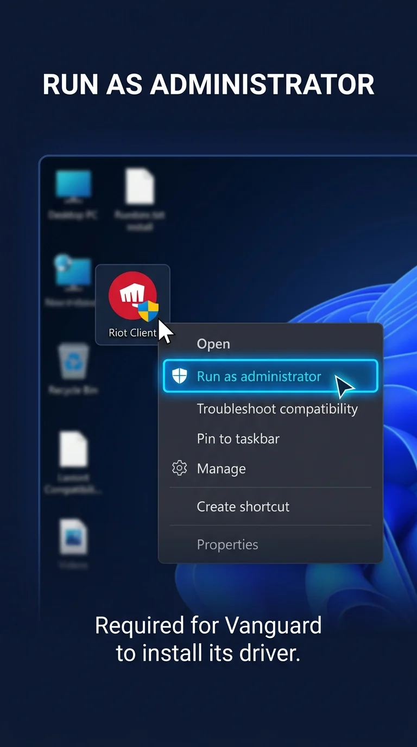Image resolution: width=417 pixels, height=747 pixels.
Task: Click the UAC shield badge on Riot Client
Action: (x=148, y=312)
